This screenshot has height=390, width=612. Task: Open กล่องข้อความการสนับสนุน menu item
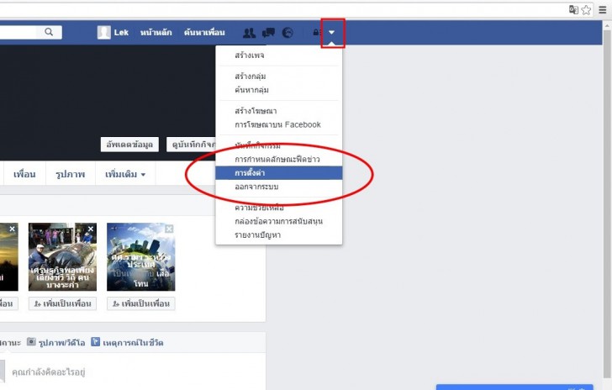(279, 221)
